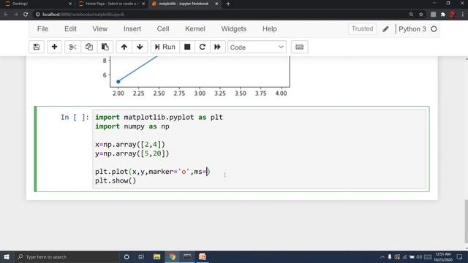468x263 pixels.
Task: Open the browser profile avatar
Action: click(453, 15)
